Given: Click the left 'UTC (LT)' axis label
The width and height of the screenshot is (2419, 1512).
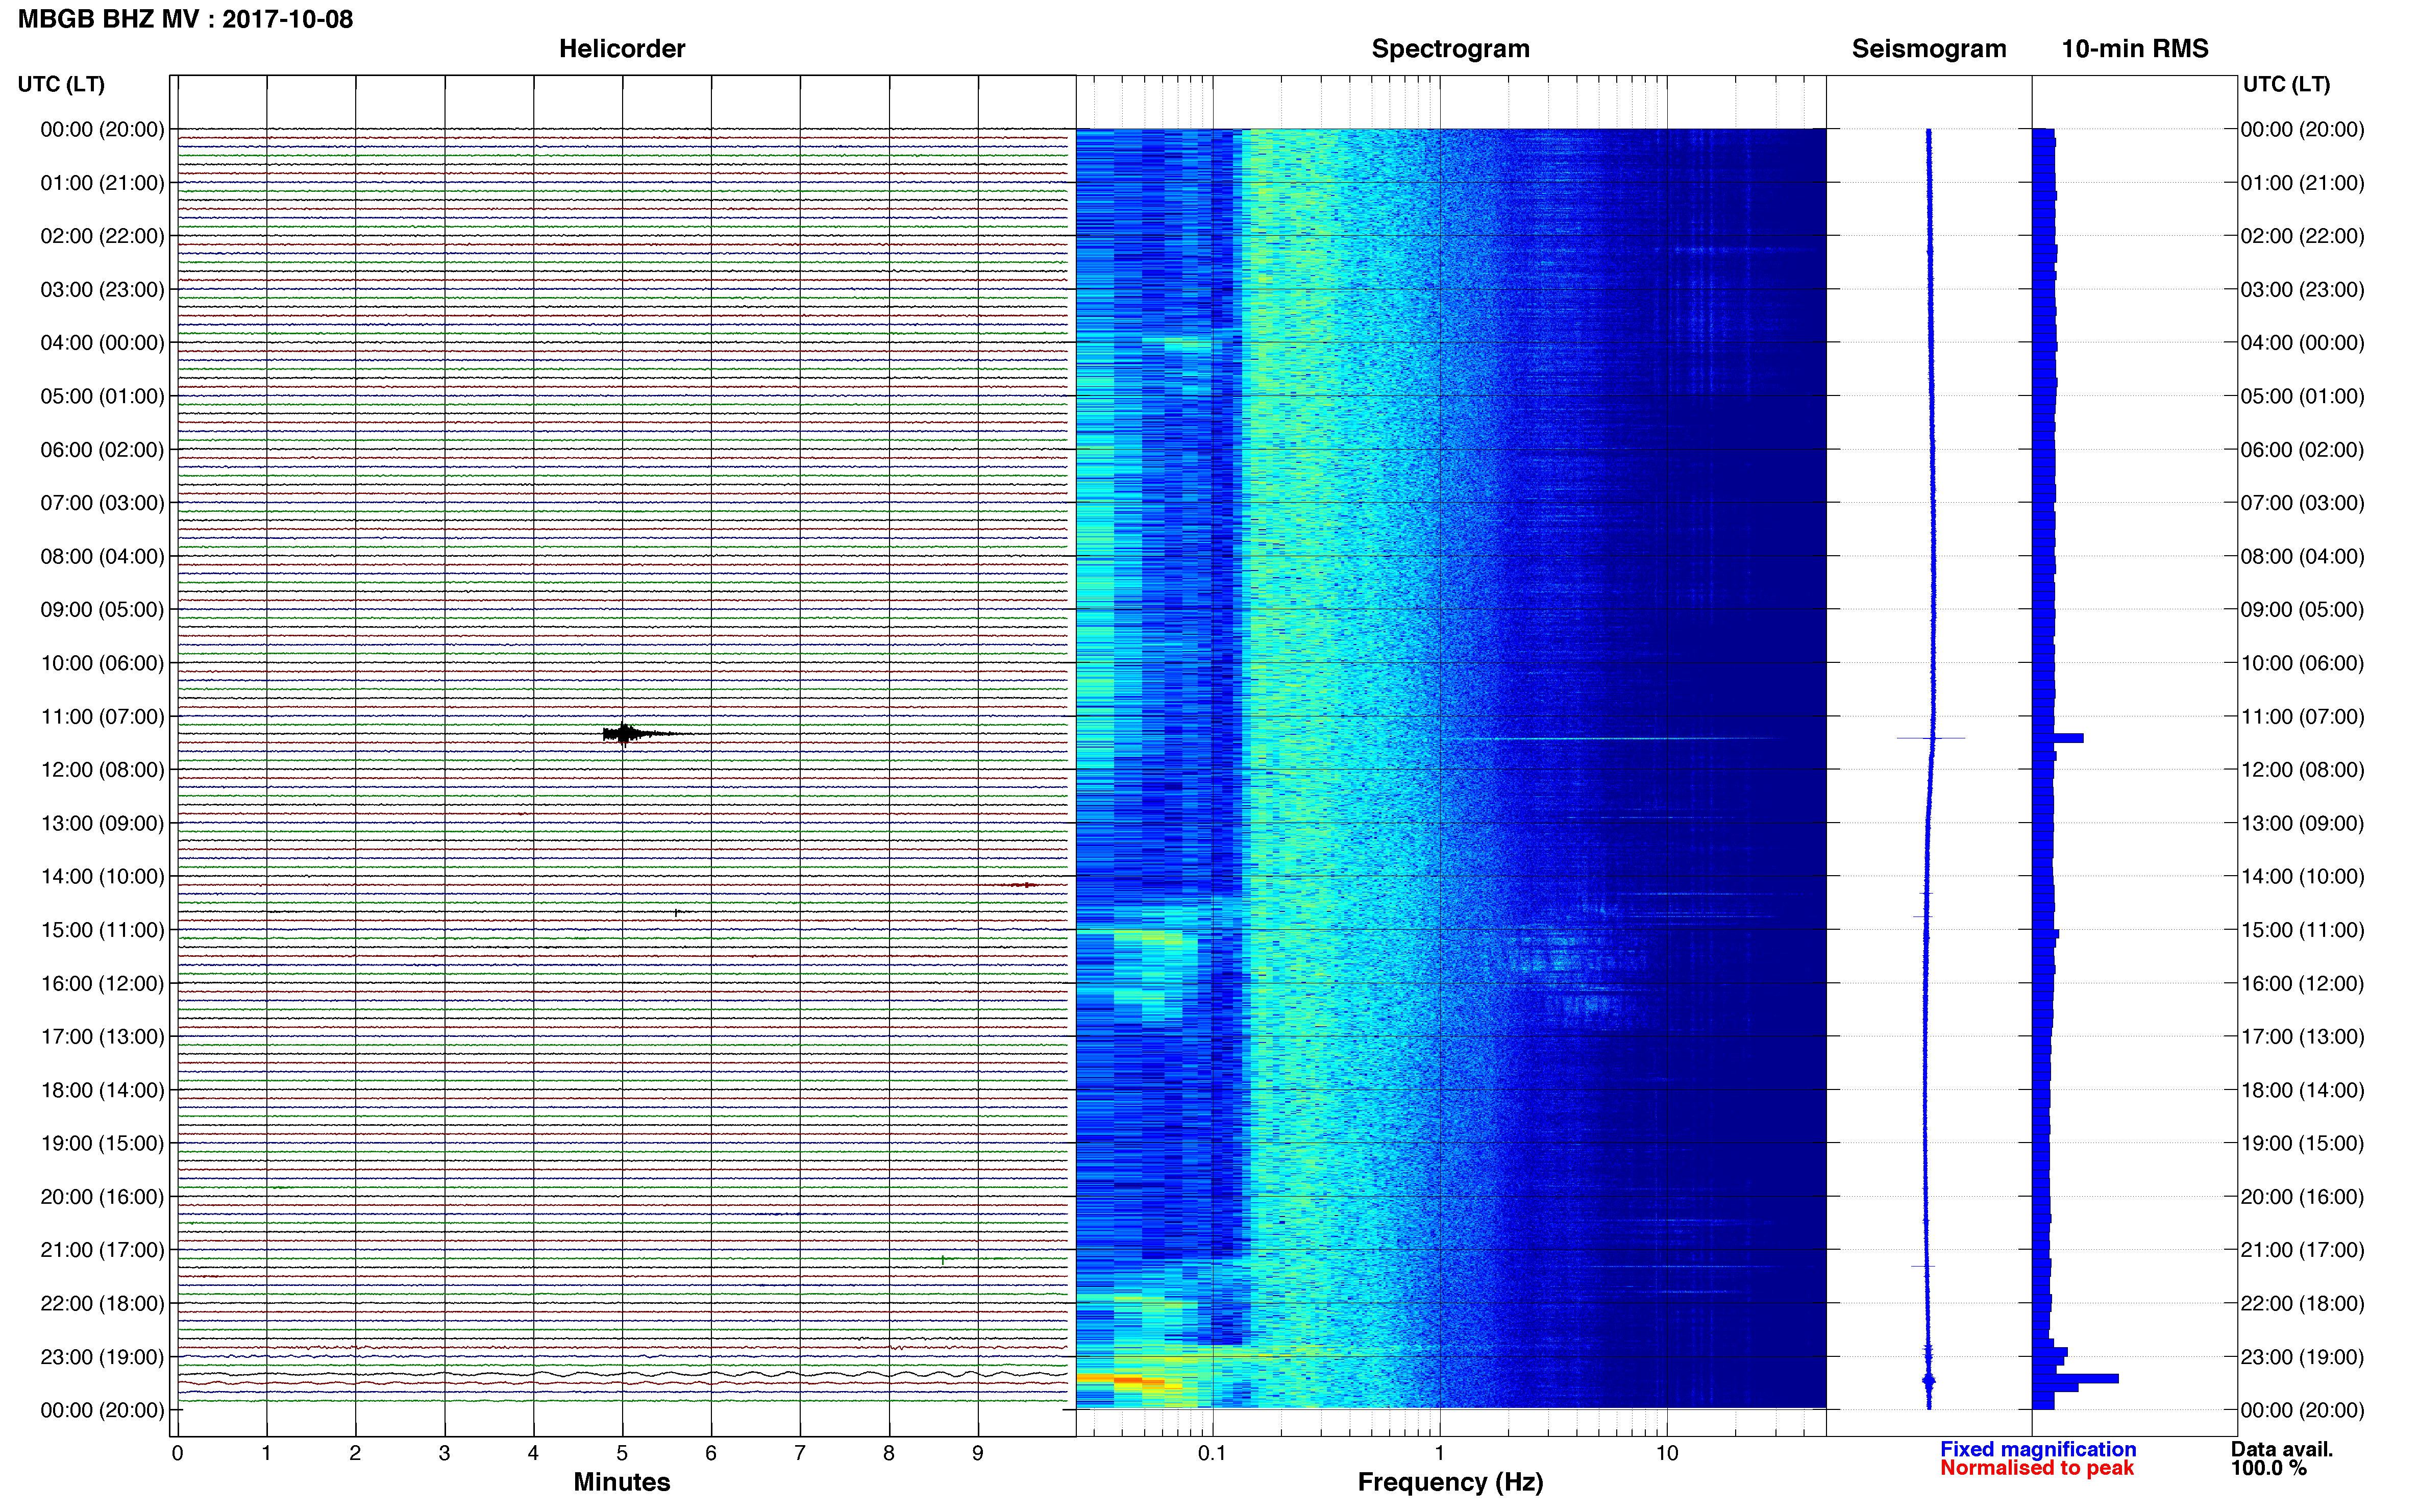Looking at the screenshot, I should [x=61, y=84].
